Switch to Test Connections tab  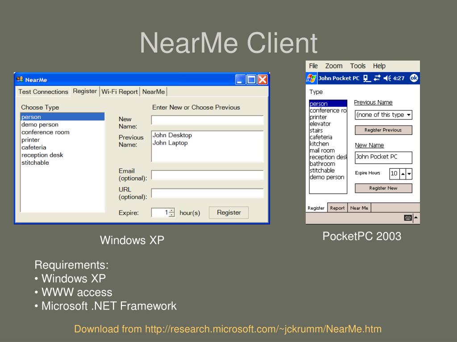pos(43,92)
